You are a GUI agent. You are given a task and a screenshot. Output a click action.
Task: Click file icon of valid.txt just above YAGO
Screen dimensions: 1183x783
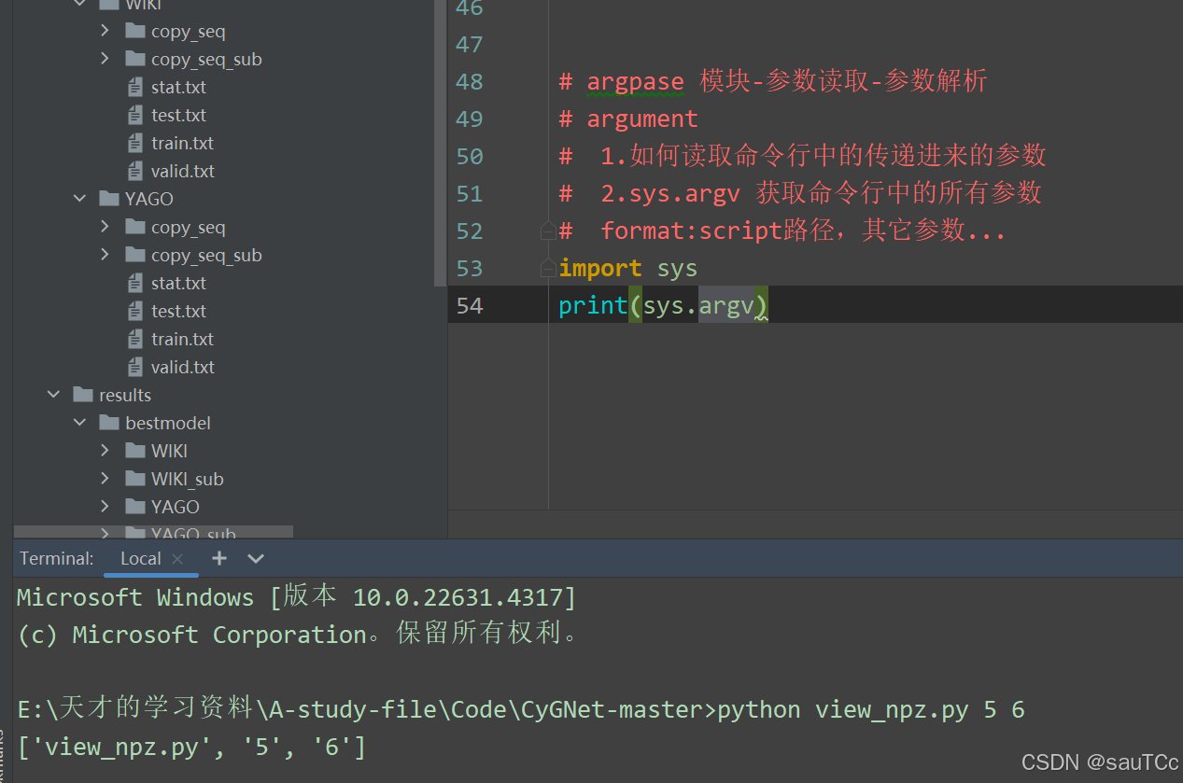click(x=135, y=171)
